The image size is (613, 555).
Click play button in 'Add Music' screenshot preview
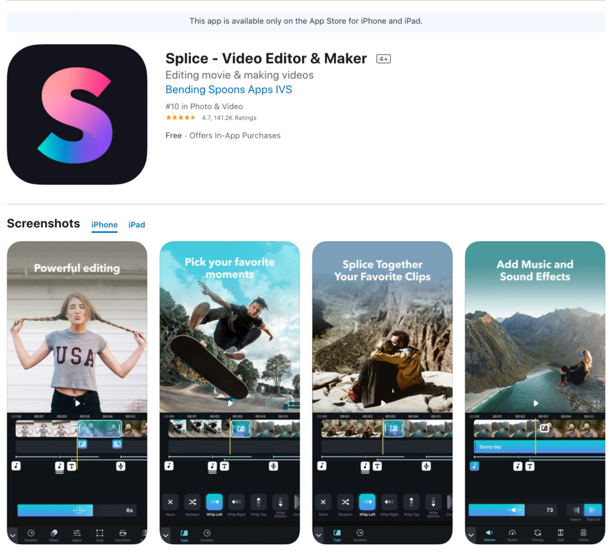536,404
